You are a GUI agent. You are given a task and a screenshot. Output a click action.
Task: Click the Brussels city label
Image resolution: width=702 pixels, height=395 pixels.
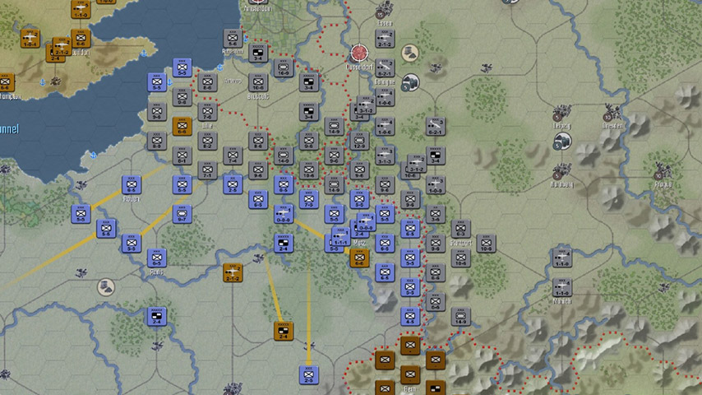pyautogui.click(x=258, y=96)
